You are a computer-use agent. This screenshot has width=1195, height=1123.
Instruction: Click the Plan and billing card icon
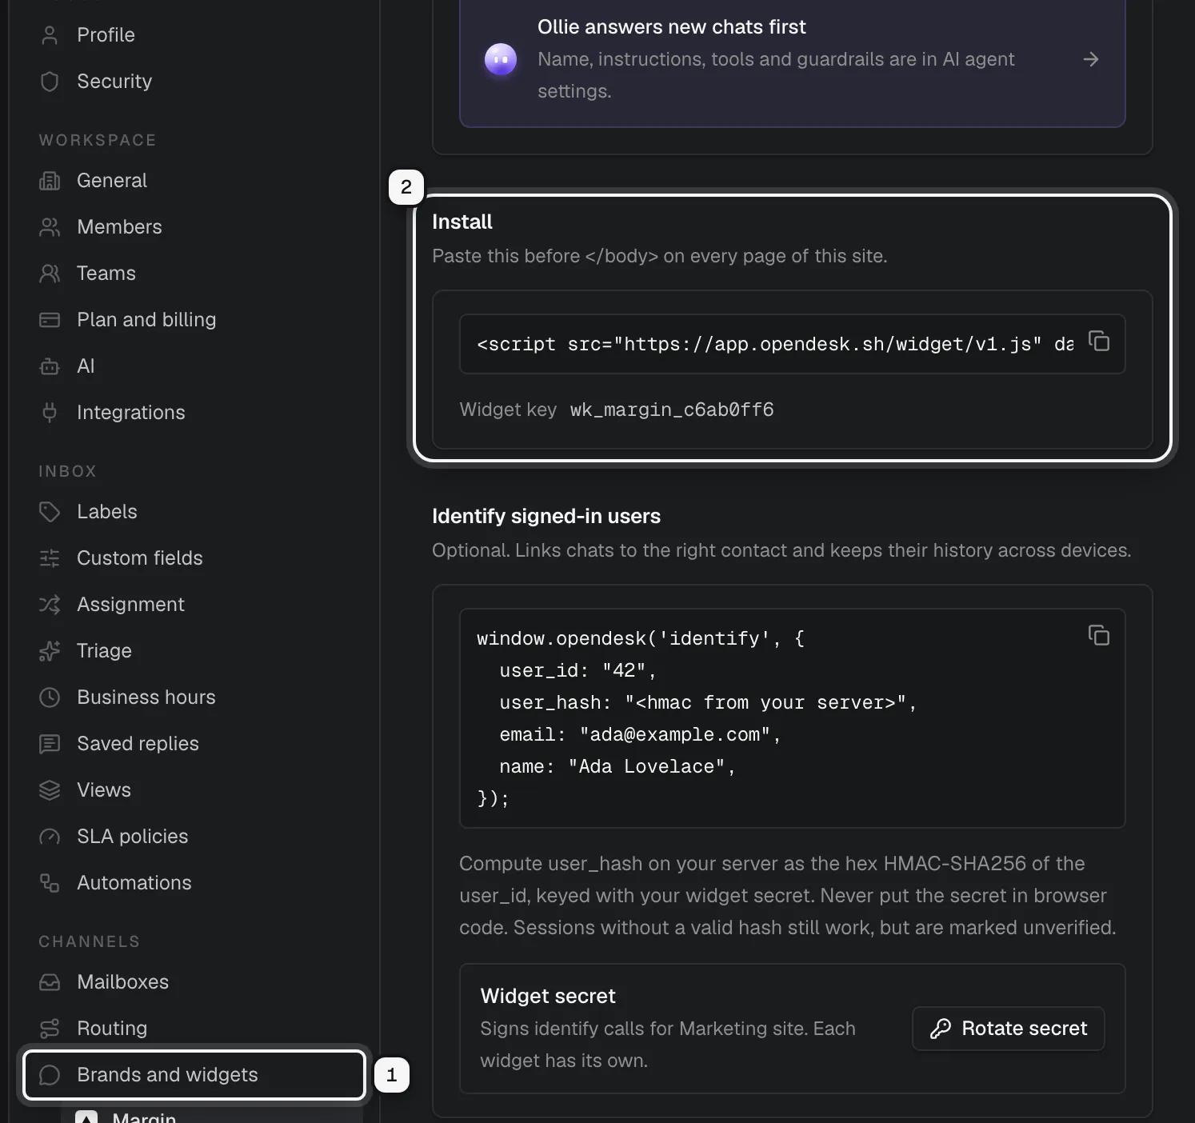coord(50,320)
